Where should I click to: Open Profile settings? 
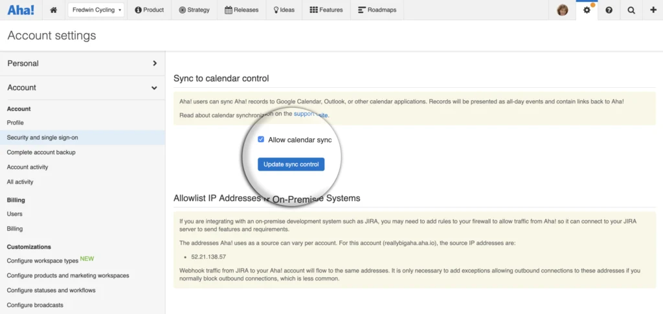pos(16,123)
